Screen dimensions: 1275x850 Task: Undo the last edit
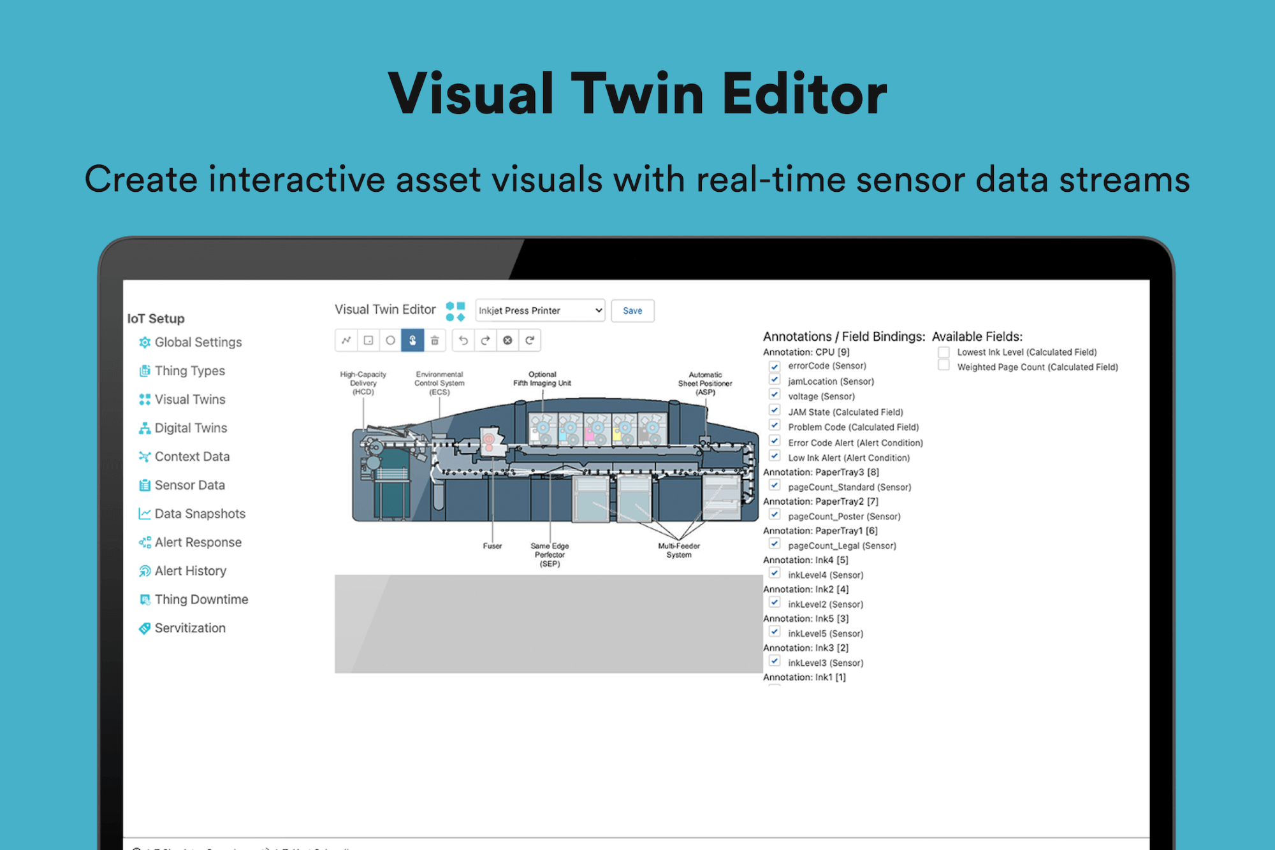pos(463,340)
